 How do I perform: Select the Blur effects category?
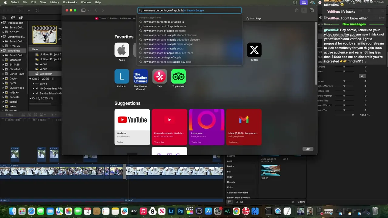point(229,172)
